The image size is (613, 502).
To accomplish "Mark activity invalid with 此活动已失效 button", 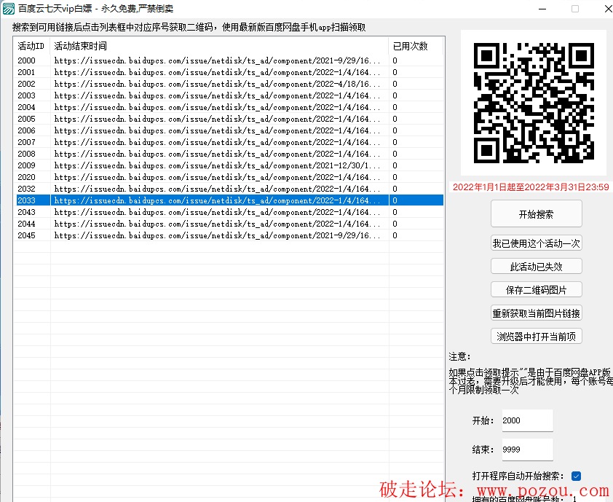I will [536, 267].
